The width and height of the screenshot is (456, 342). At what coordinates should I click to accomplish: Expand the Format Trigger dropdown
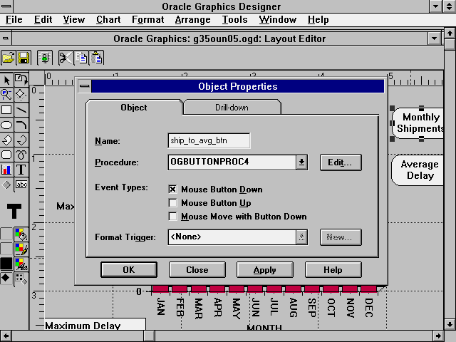tap(302, 237)
